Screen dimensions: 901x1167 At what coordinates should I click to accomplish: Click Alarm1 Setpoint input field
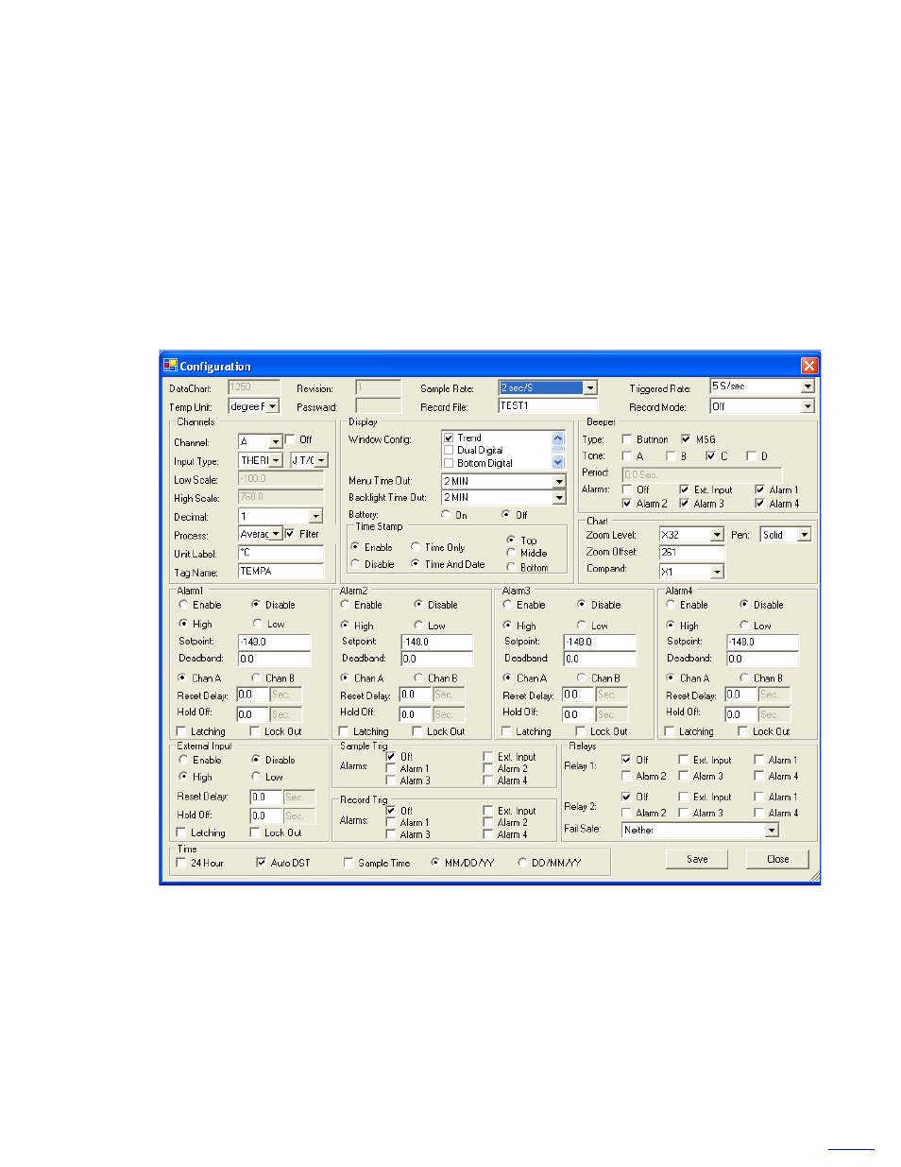274,642
